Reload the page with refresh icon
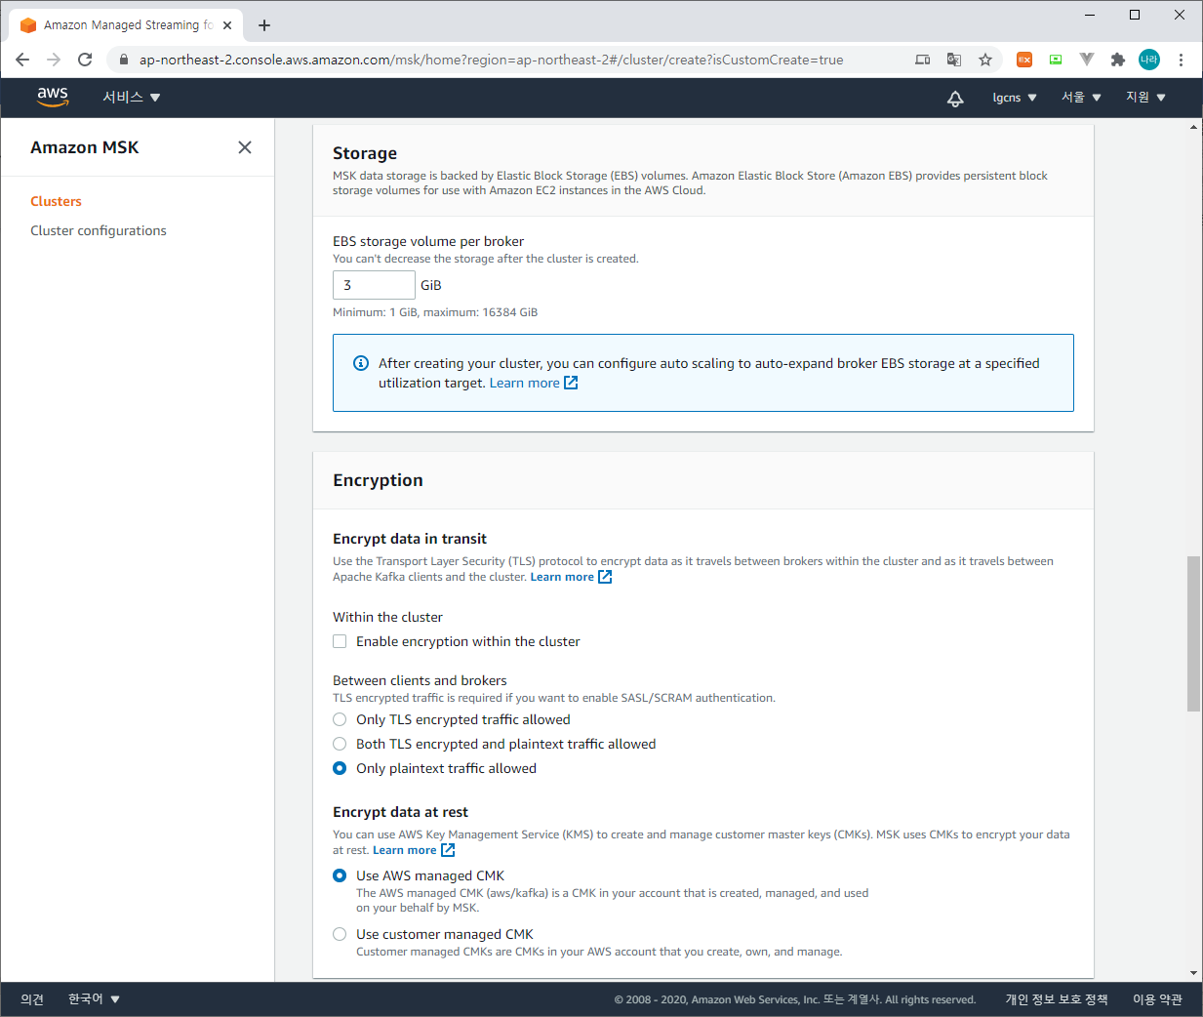The width and height of the screenshot is (1203, 1017). pos(85,60)
